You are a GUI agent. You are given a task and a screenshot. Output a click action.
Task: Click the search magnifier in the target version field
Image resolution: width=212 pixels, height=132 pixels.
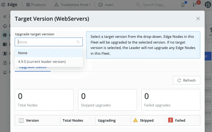point(78,42)
